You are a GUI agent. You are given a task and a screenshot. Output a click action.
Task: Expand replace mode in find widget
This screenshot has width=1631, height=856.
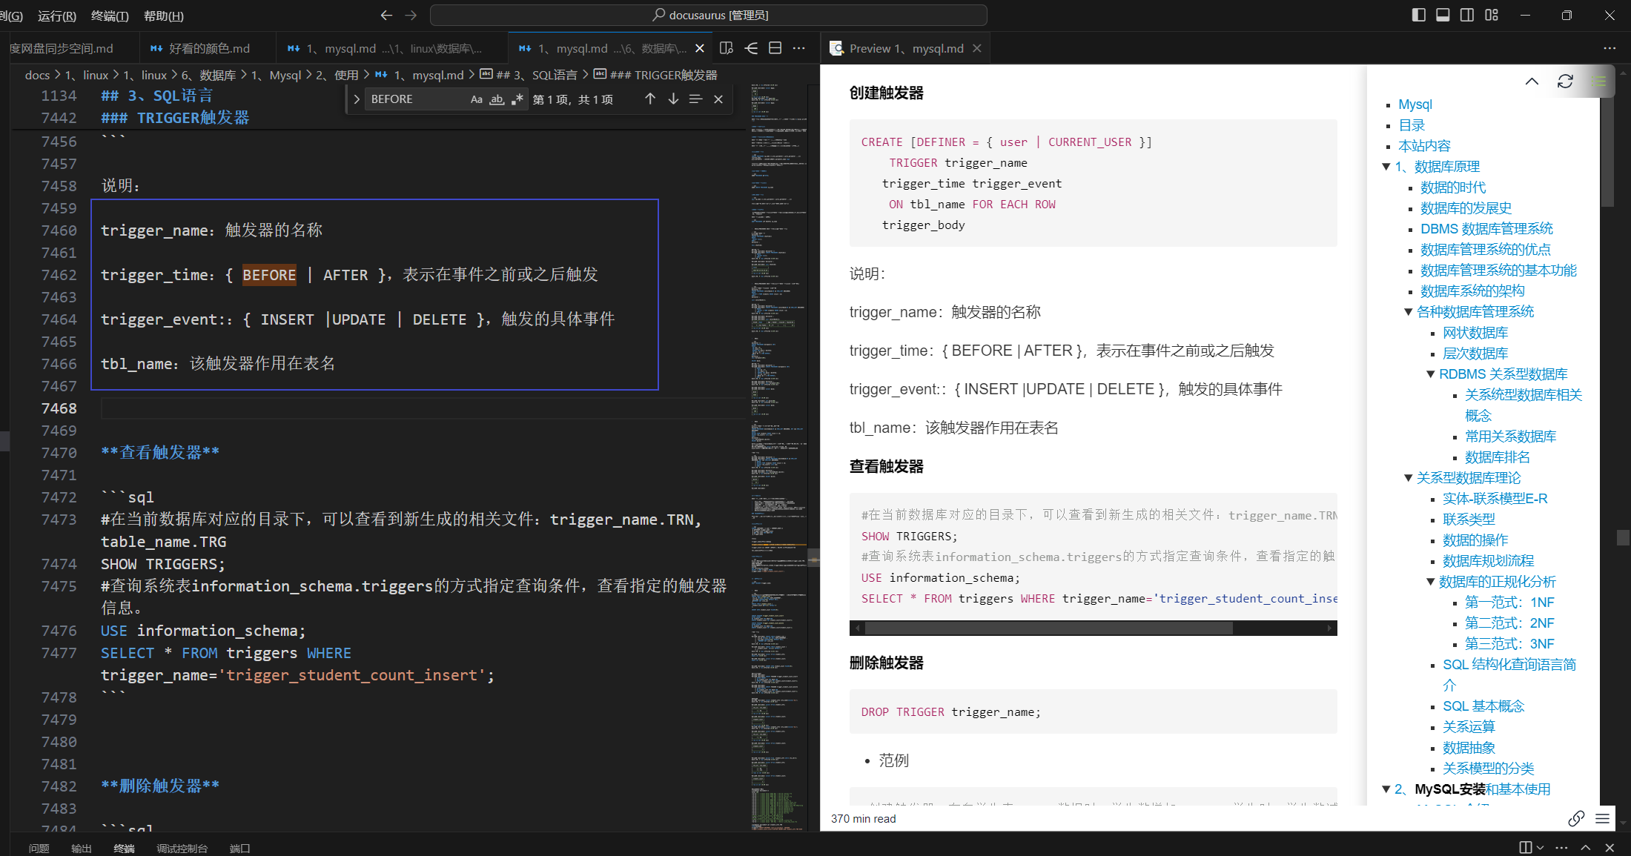357,99
